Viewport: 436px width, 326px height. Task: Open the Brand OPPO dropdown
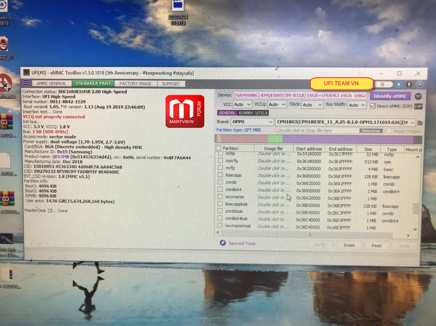point(252,122)
